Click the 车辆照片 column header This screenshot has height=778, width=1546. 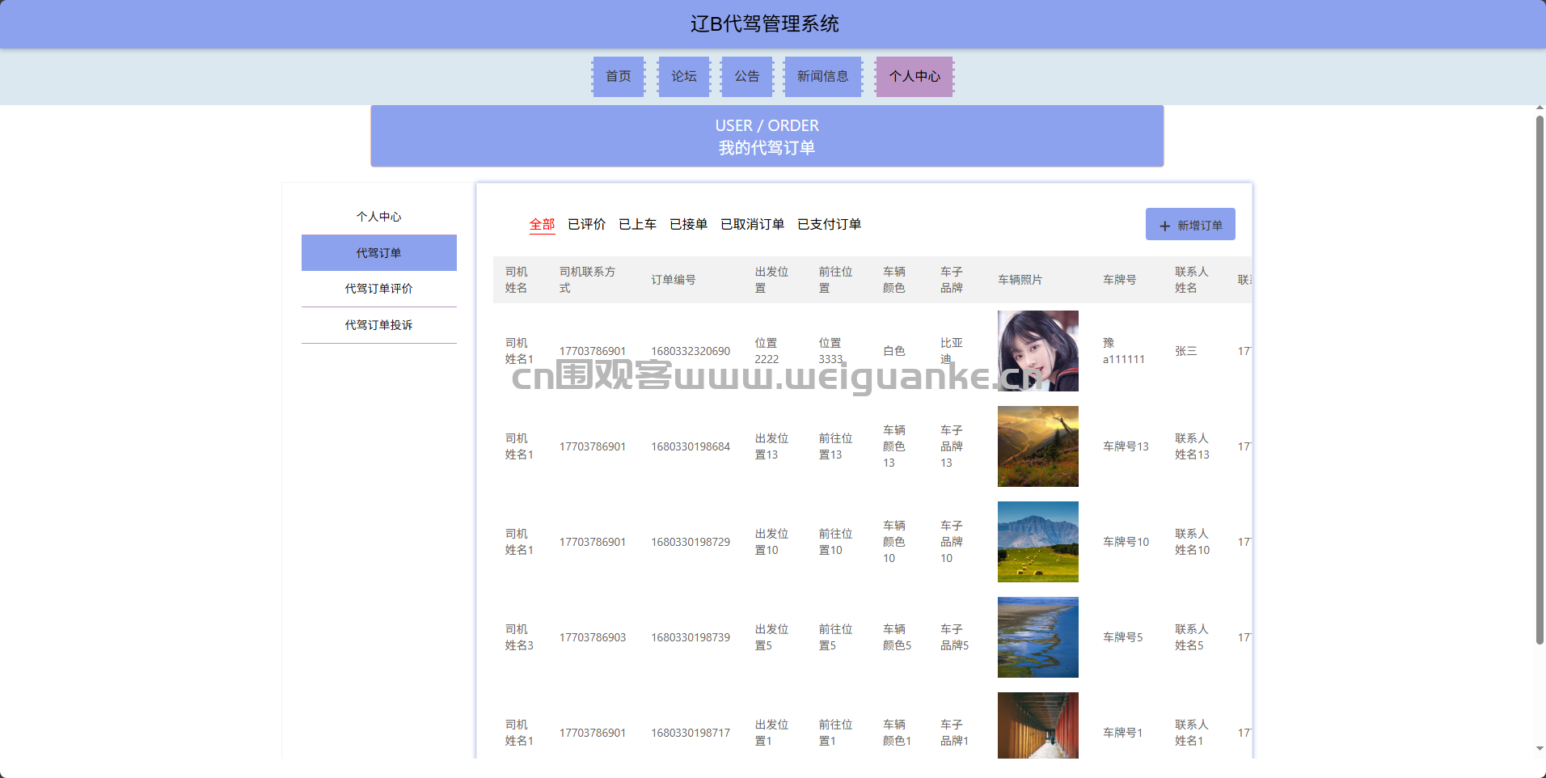(x=1020, y=280)
